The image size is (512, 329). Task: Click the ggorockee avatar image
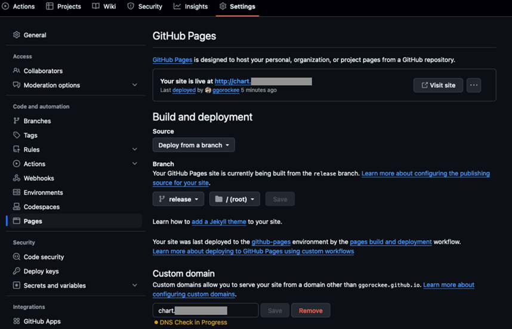point(208,91)
